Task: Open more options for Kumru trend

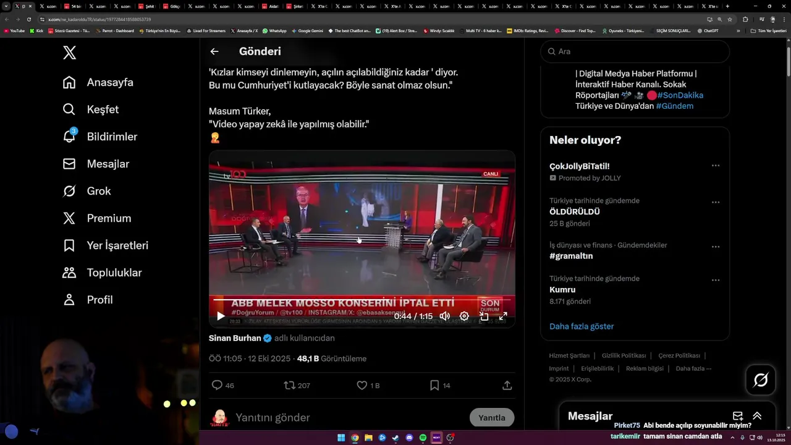Action: click(x=716, y=280)
